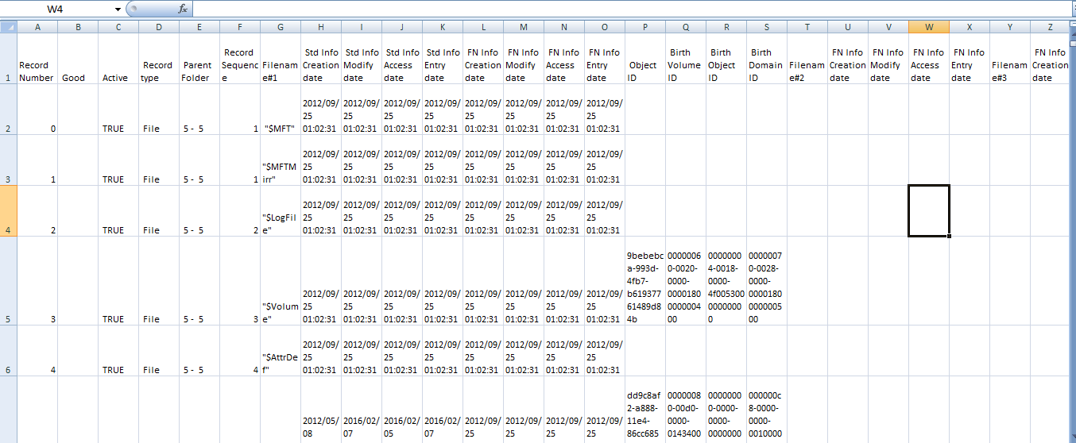Select column G header
The image size is (1076, 443).
point(281,27)
